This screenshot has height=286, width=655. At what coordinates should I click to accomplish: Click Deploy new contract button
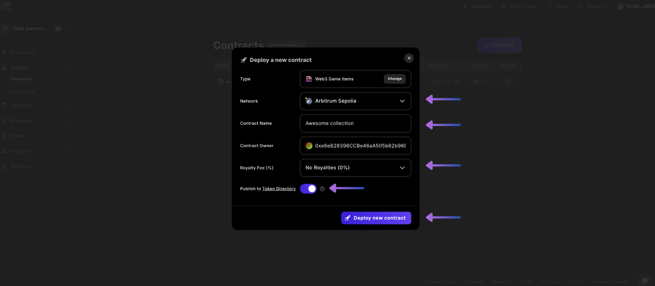tap(376, 218)
